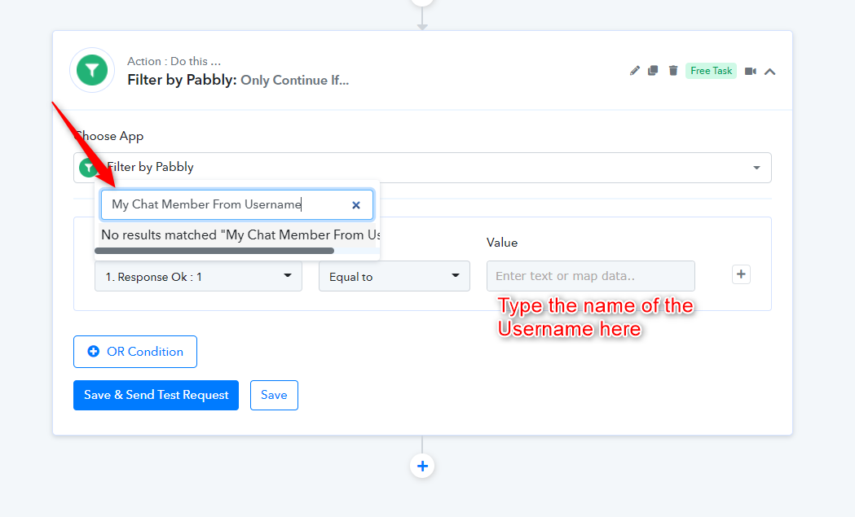Viewport: 855px width, 517px height.
Task: Open the '1. Response Ok : 1' label dropdown
Action: (x=199, y=276)
